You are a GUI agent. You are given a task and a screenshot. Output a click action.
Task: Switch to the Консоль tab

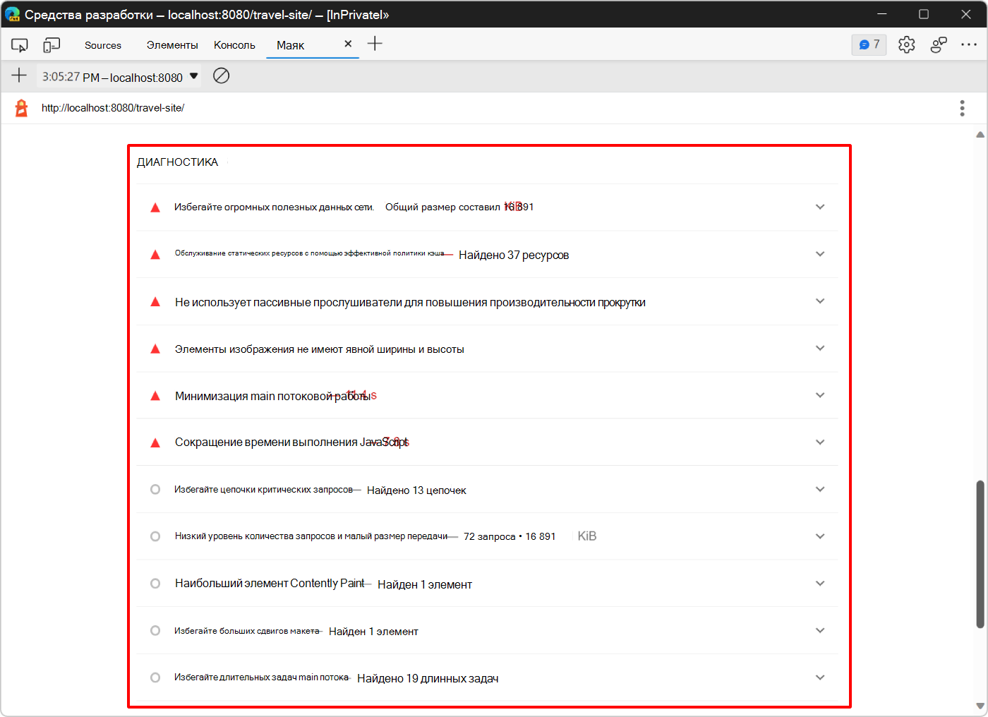[x=234, y=45]
